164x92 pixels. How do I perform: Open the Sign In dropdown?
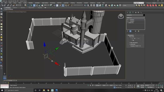(139, 3)
